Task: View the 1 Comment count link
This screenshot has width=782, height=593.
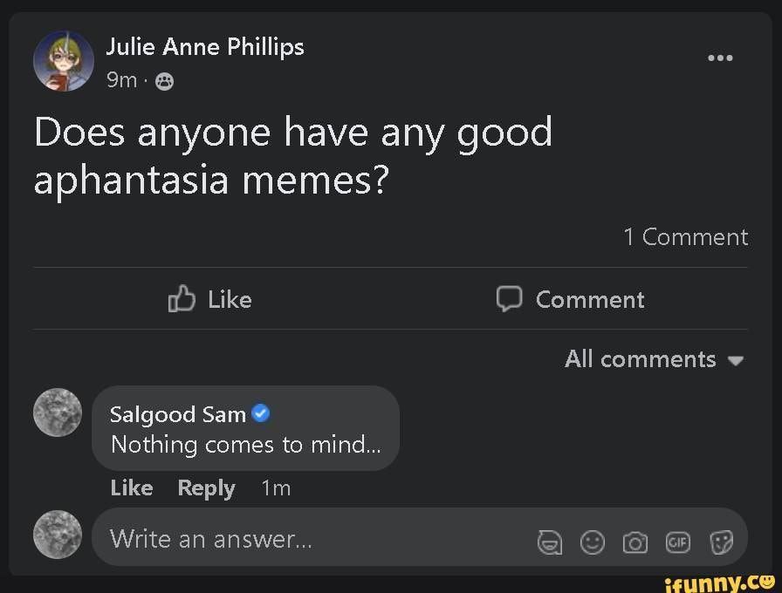Action: [685, 237]
